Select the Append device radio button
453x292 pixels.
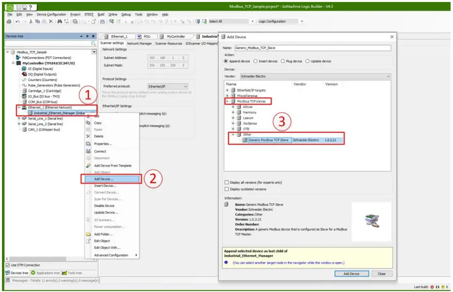coord(226,61)
